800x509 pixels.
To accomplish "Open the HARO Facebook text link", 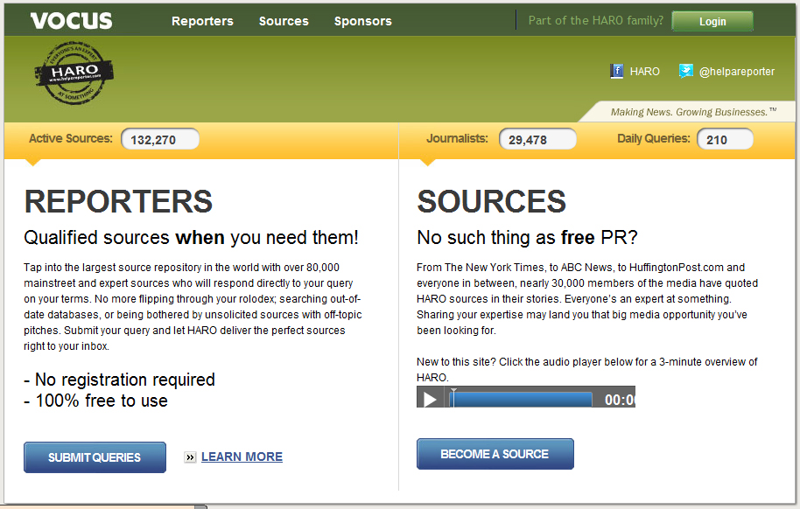I will 644,72.
